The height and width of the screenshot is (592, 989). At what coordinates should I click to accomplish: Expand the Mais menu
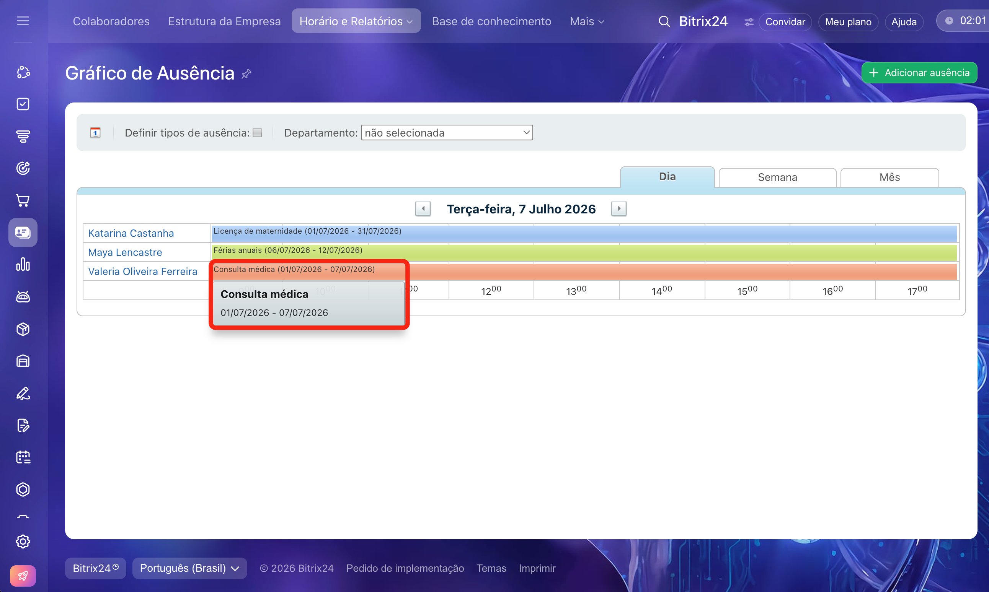[x=587, y=21]
